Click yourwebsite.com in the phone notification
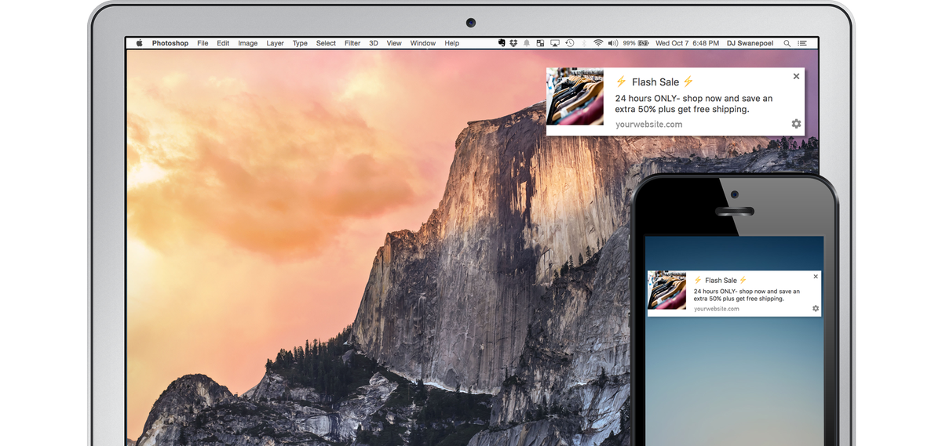Screen dimensions: 942x446 [717, 309]
